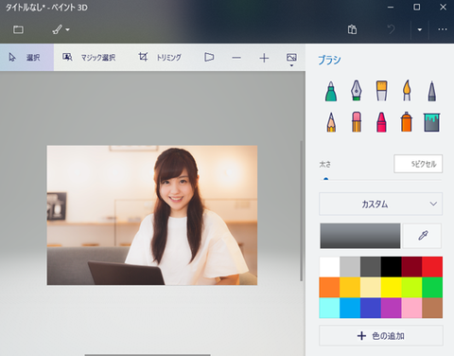454x356 pixels.
Task: Pick the indigo blue color swatch
Action: [371, 308]
